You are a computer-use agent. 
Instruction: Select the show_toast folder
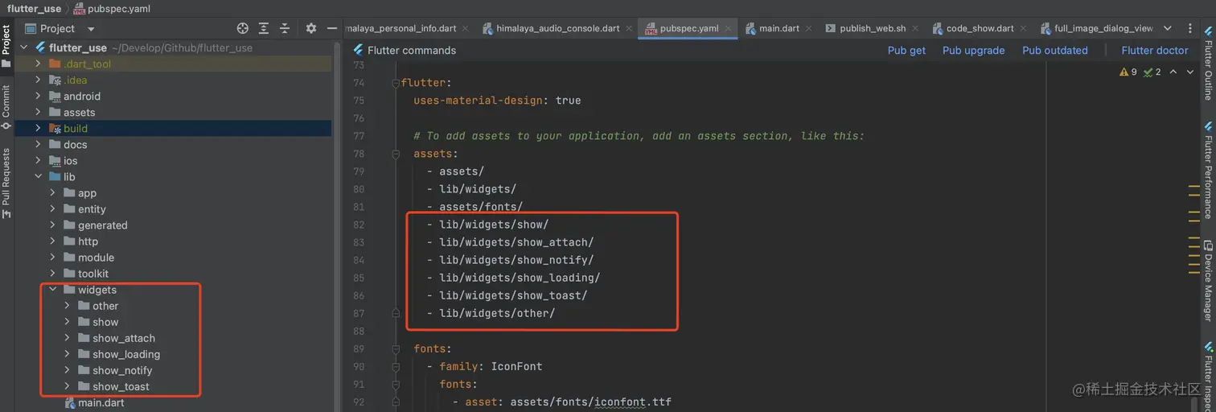point(121,386)
